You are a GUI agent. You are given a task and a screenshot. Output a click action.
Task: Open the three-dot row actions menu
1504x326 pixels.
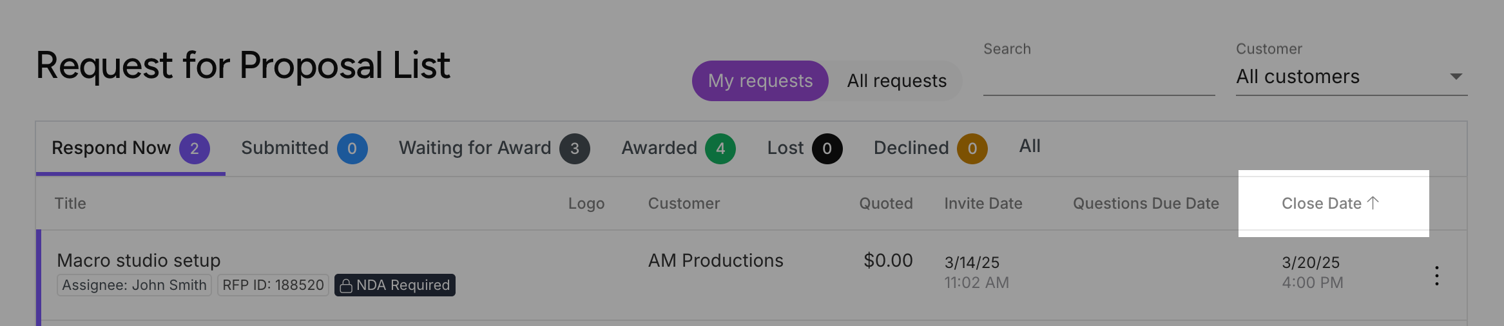point(1436,276)
